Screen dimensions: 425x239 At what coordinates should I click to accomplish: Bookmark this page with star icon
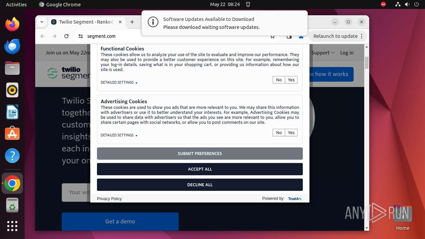[273, 37]
